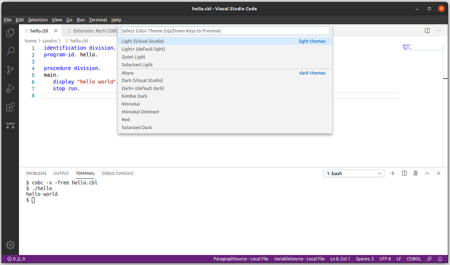Image resolution: width=450 pixels, height=265 pixels.
Task: Open the Extensions view
Action: coord(10,107)
